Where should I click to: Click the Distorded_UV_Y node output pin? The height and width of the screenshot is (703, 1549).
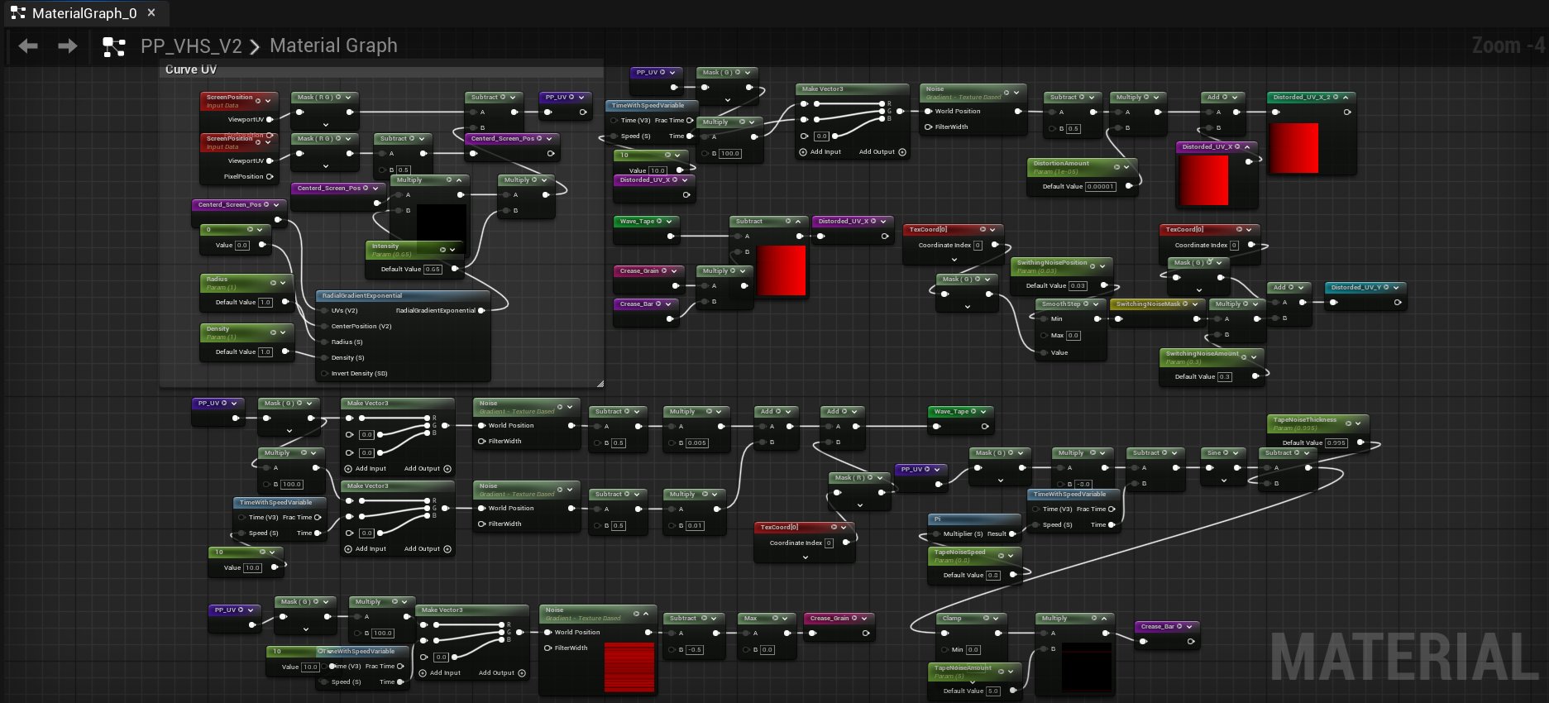pyautogui.click(x=1397, y=303)
